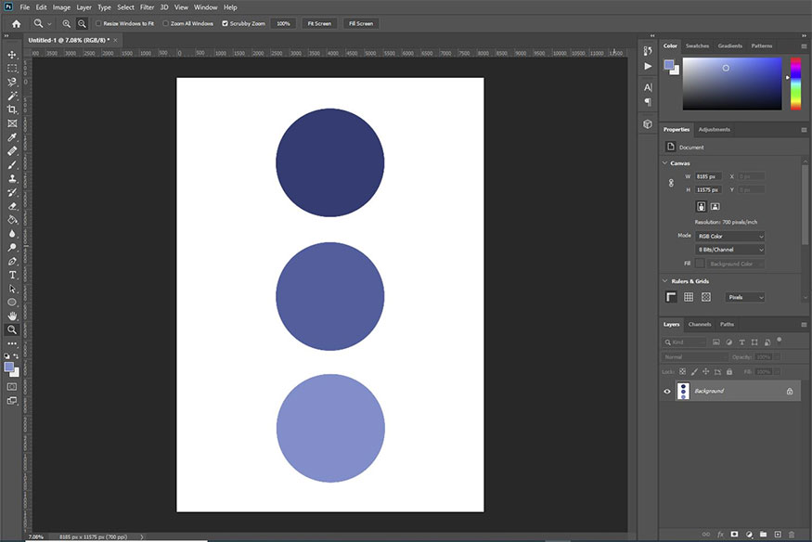Create a new layer from Layers panel footer

(x=778, y=535)
